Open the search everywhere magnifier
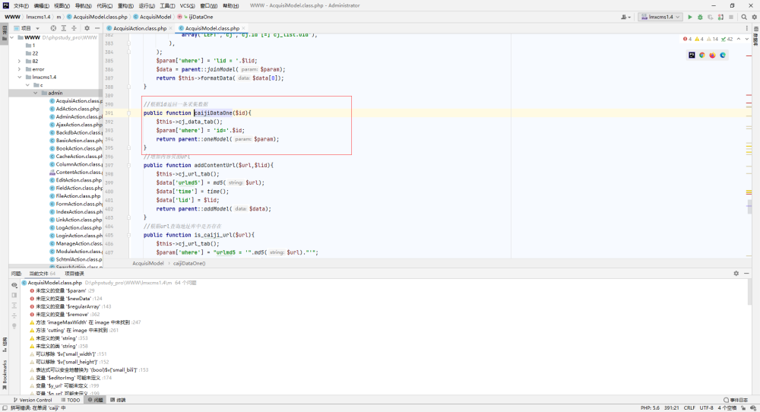Screen dimensions: 760x412 pyautogui.click(x=744, y=17)
